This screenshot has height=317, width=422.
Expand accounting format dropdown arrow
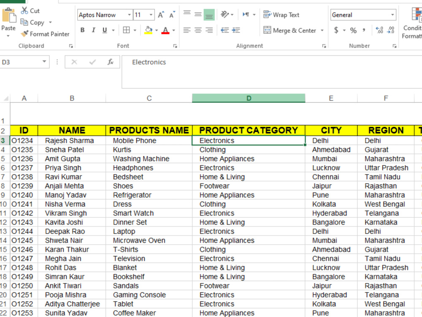[344, 30]
